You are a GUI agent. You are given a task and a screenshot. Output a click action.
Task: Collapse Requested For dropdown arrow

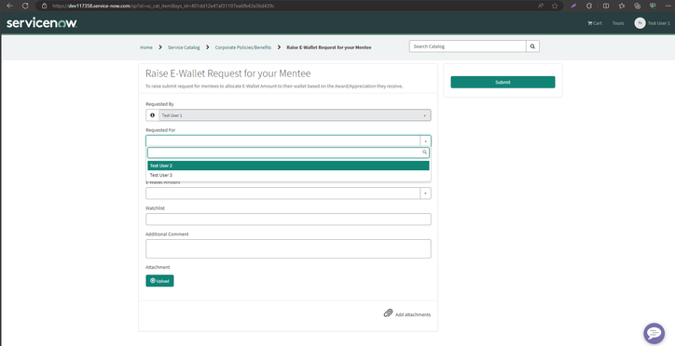[425, 140]
